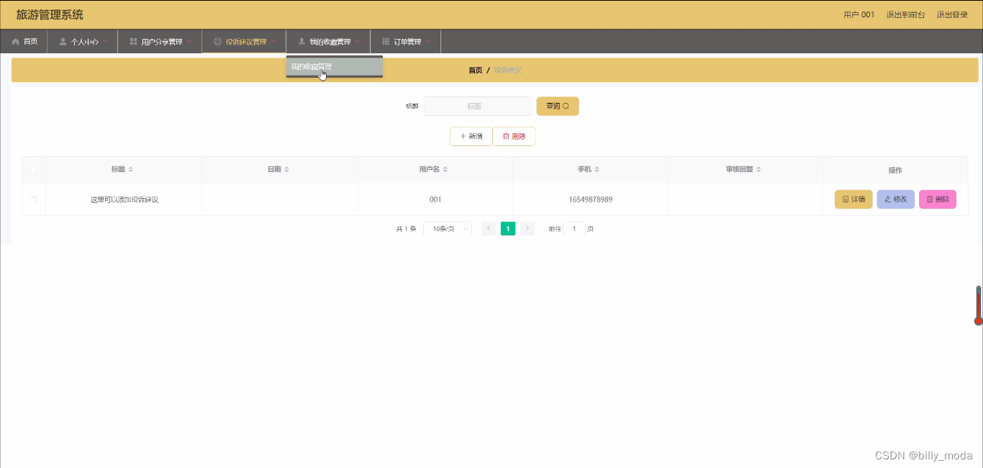Click the next page arrow in the pagination
The width and height of the screenshot is (983, 468).
[527, 229]
